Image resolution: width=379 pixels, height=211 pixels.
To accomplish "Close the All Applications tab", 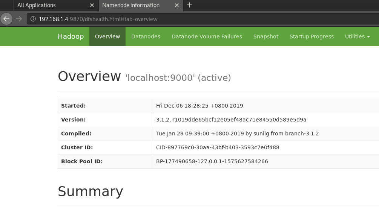I will pyautogui.click(x=92, y=5).
